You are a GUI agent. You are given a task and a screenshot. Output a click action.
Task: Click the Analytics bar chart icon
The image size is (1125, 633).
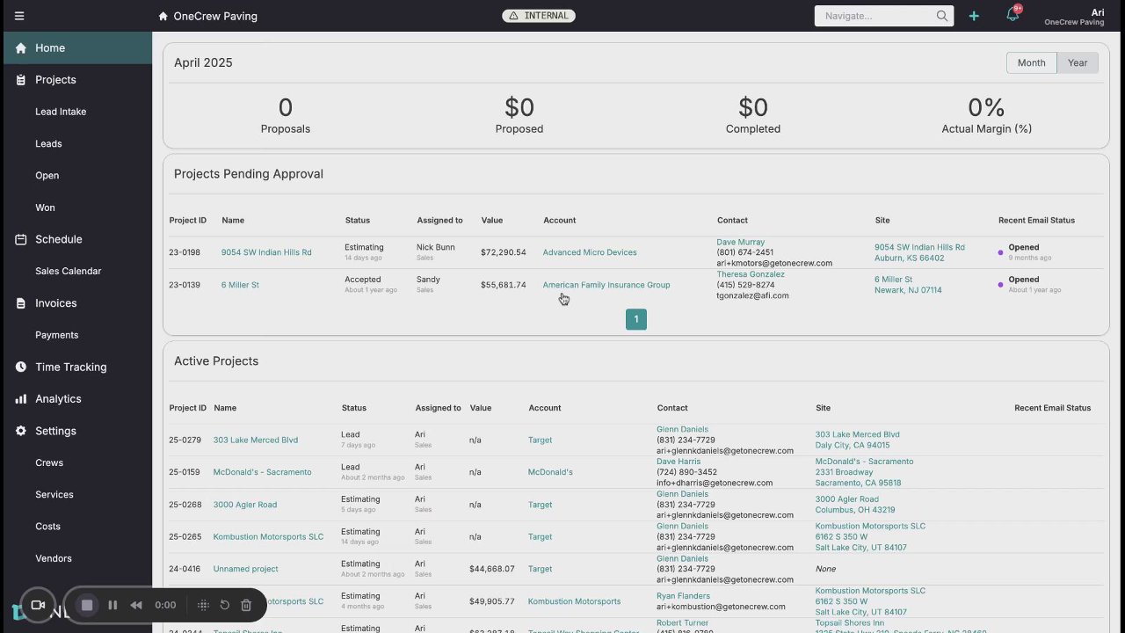pos(21,399)
